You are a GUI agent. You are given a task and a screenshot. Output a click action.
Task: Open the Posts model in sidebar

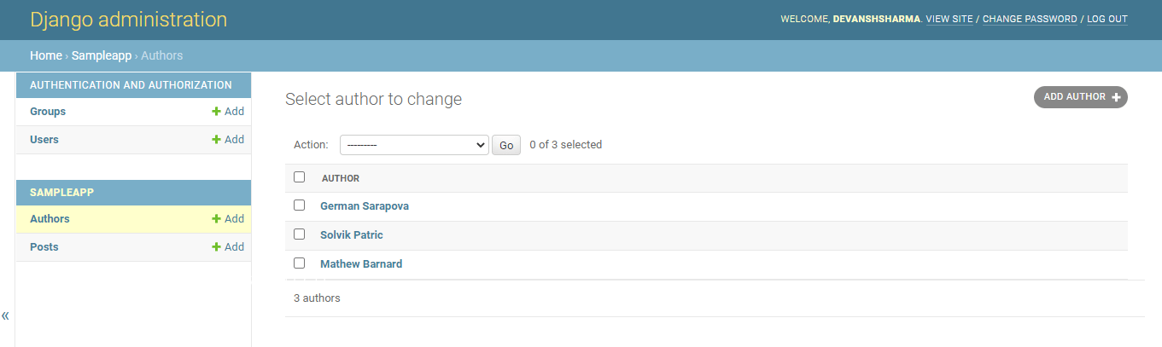44,247
